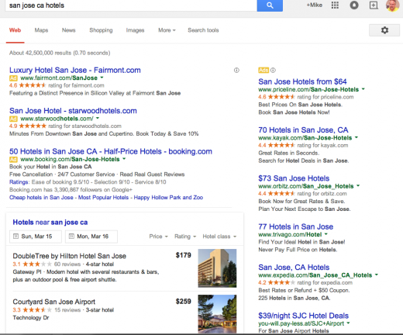This screenshot has width=403, height=335.
Task: Open San Jose Hotels from $64 ad
Action: (x=302, y=81)
